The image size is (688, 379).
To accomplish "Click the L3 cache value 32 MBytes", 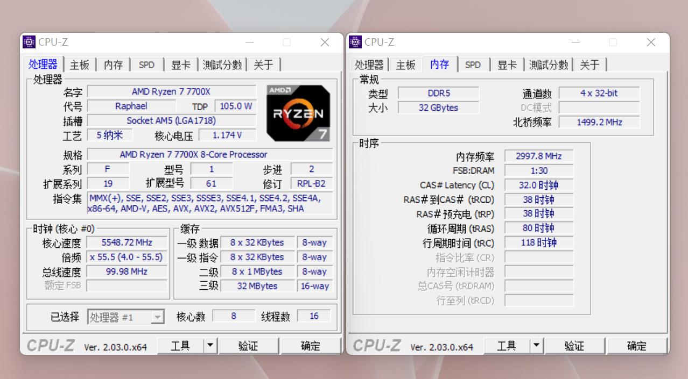I will click(257, 287).
